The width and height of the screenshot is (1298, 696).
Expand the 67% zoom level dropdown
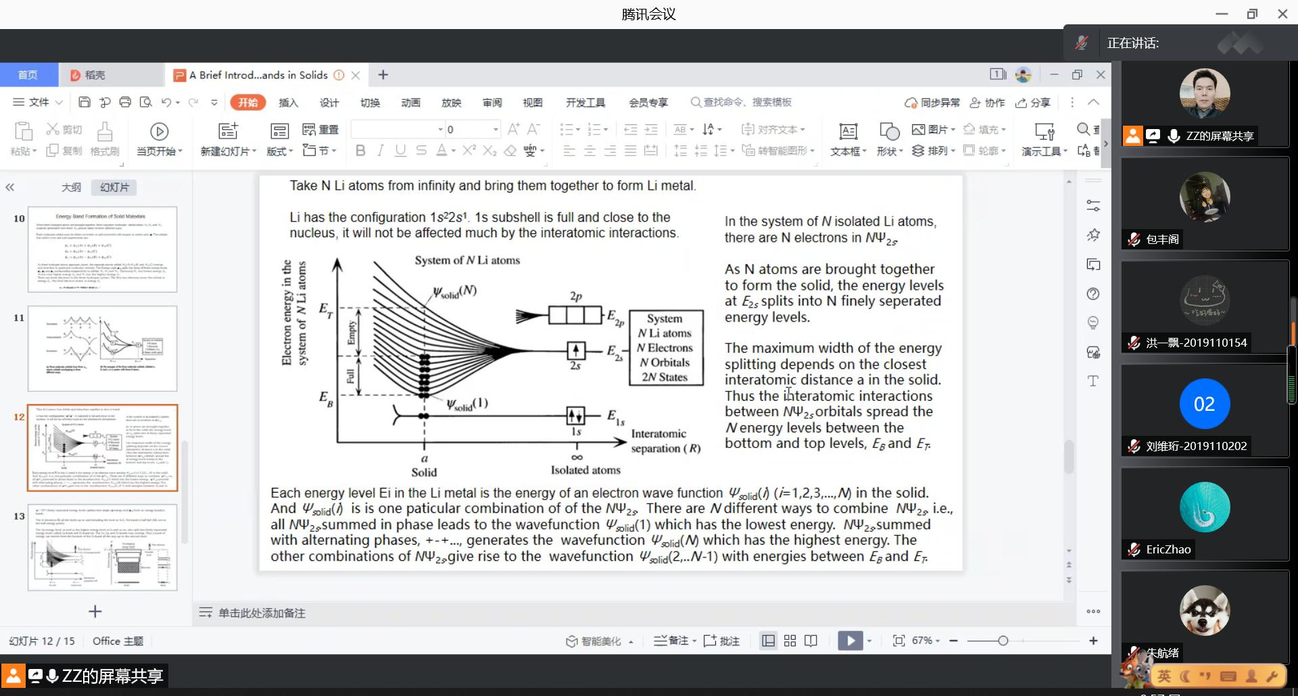pyautogui.click(x=926, y=641)
